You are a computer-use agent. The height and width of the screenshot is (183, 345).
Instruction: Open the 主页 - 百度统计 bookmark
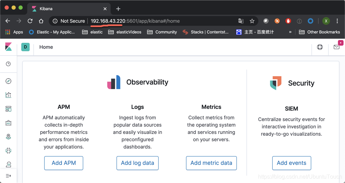255,32
